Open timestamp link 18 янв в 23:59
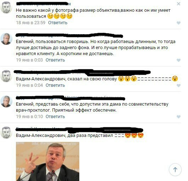 (x=31, y=23)
